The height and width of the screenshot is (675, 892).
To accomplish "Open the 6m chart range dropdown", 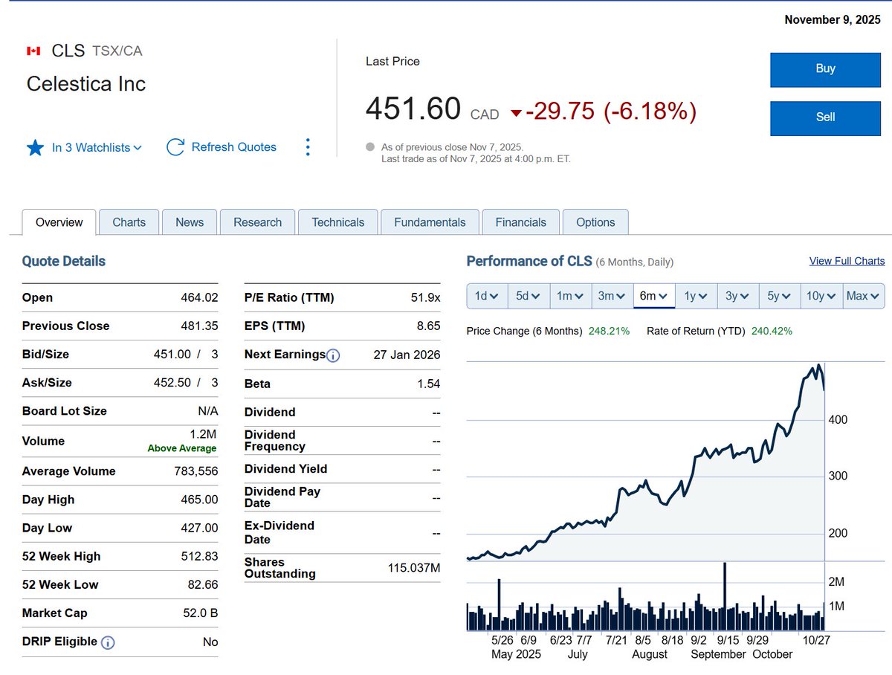I will pos(653,296).
